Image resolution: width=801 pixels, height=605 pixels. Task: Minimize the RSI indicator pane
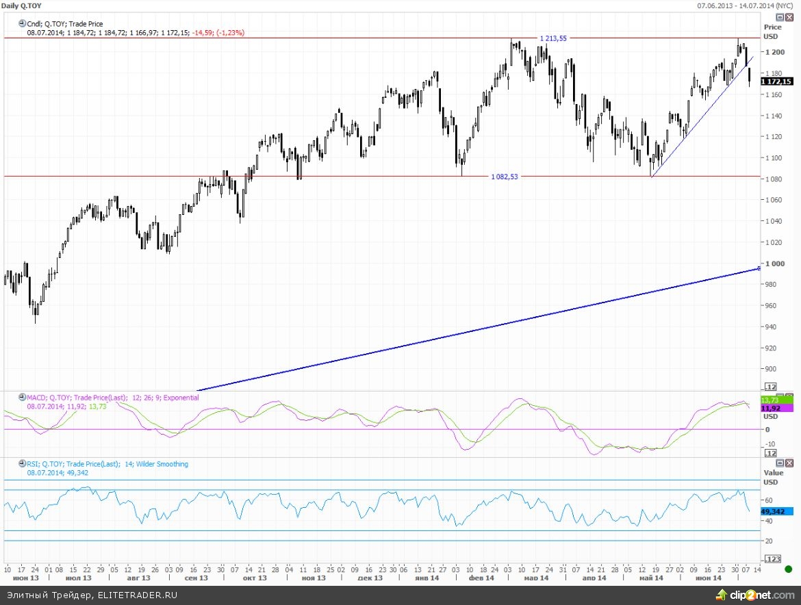[x=780, y=463]
